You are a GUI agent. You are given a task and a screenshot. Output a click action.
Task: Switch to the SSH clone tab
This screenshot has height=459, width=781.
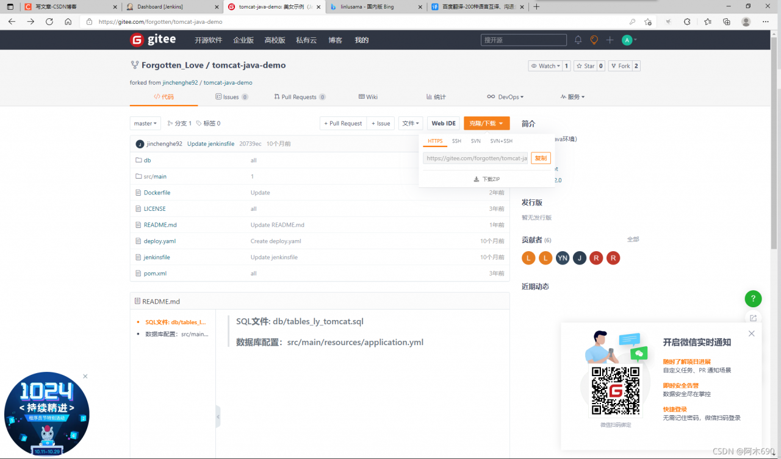coord(456,141)
